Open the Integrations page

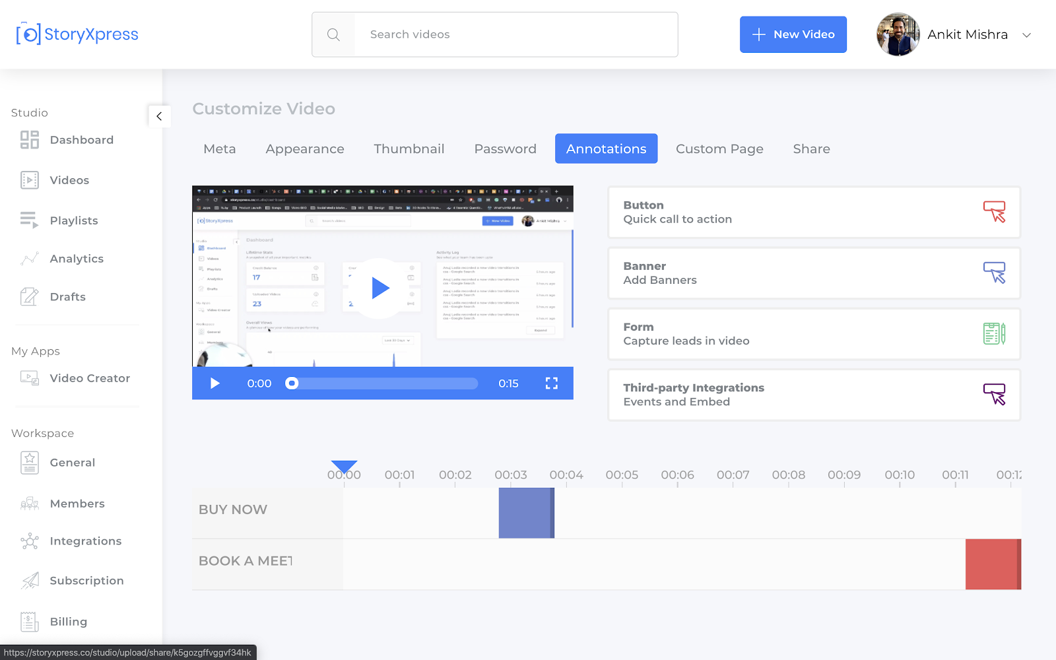(86, 541)
